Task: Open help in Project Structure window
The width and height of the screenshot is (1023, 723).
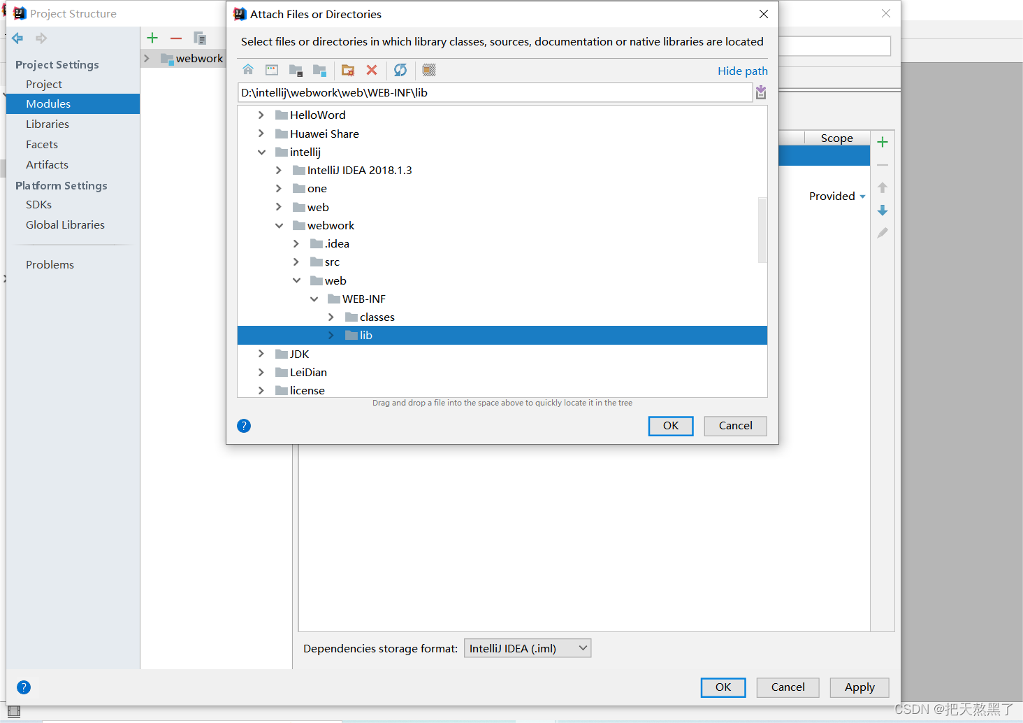Action: point(24,687)
